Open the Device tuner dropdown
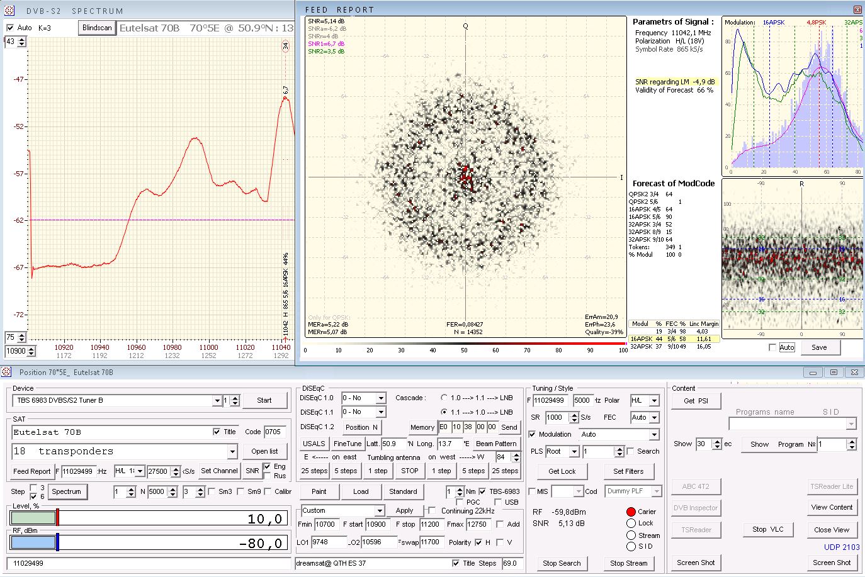Screen dimensions: 865x577 point(217,400)
